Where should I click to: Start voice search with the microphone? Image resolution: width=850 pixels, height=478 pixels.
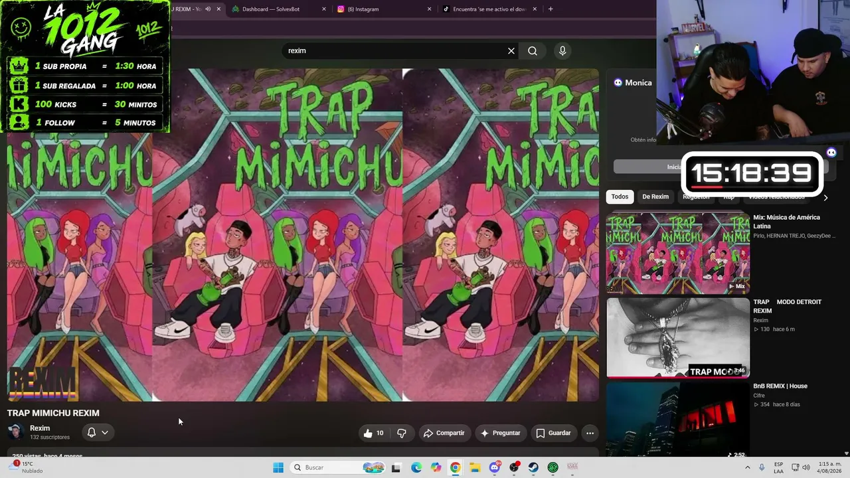562,51
